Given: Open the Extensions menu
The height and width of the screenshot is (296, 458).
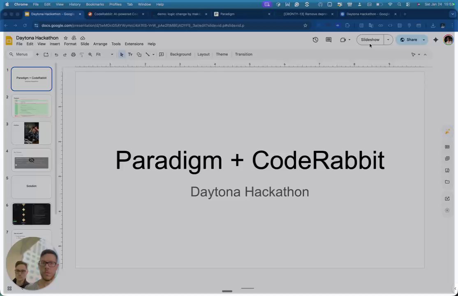Looking at the screenshot, I should tap(134, 44).
